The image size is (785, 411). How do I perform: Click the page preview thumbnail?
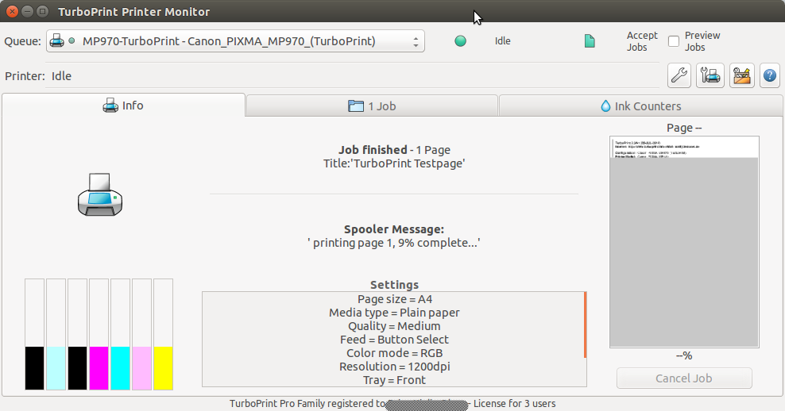coord(684,242)
